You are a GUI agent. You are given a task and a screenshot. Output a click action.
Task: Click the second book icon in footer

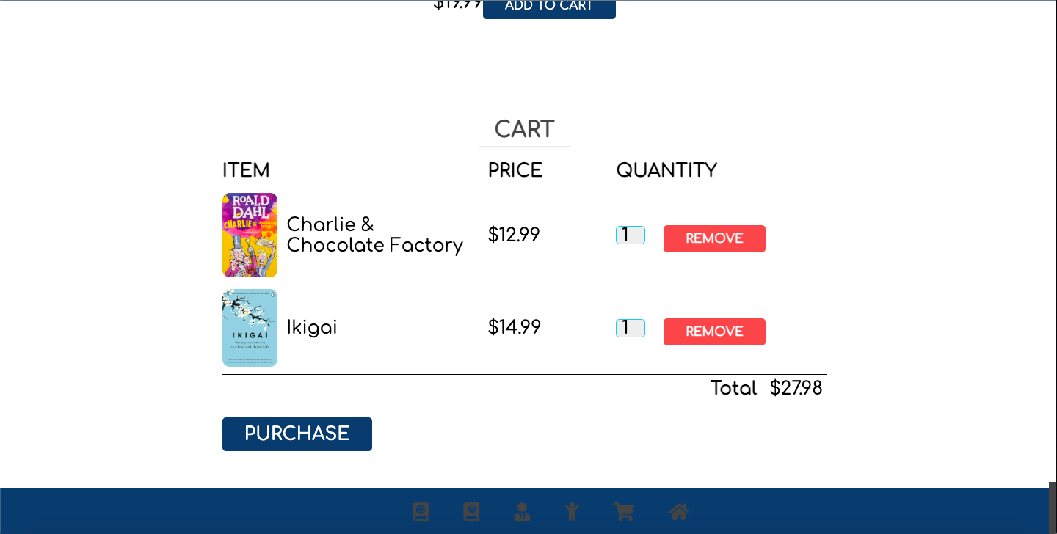(x=471, y=511)
